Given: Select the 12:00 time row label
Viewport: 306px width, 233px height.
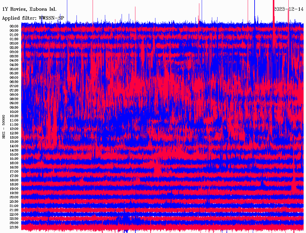Looking at the screenshot, I should (14, 129).
